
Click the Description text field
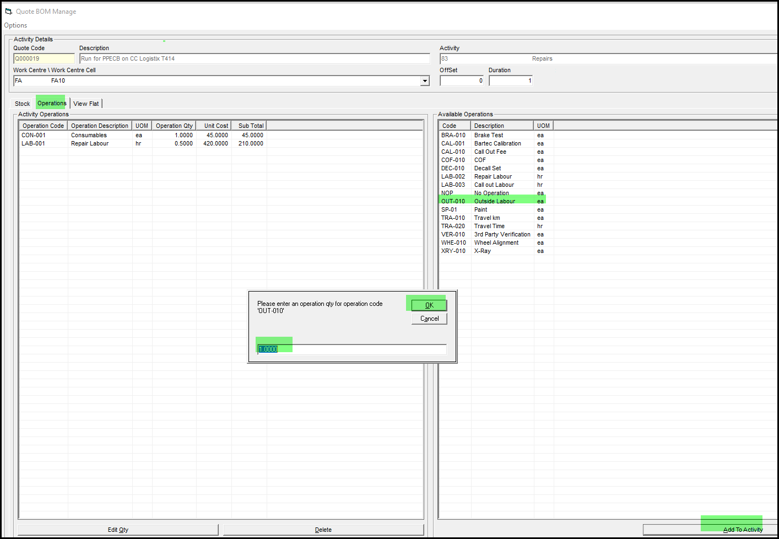255,58
